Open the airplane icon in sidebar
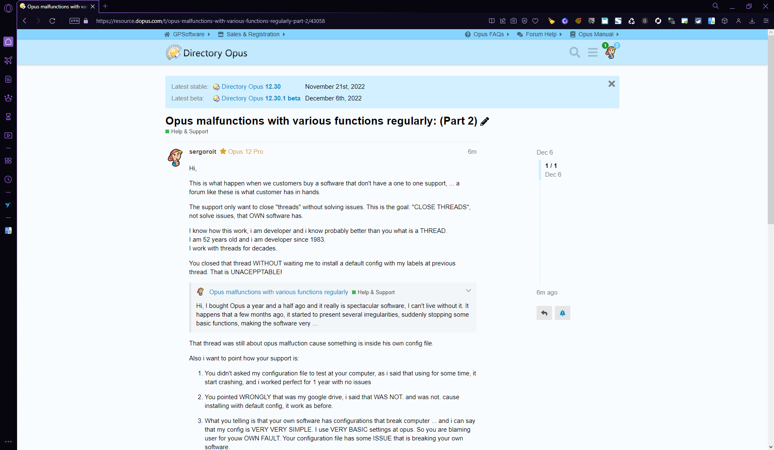The image size is (774, 450). tap(8, 60)
